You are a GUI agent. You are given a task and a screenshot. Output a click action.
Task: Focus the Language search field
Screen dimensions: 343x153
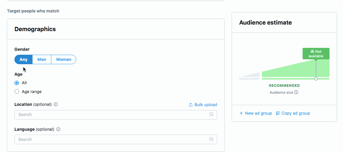116,139
